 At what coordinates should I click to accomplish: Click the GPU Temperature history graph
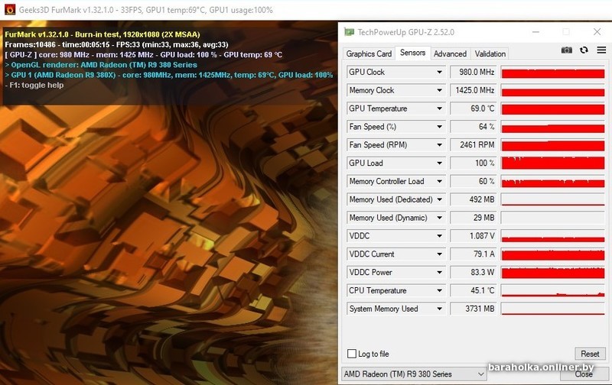552,108
